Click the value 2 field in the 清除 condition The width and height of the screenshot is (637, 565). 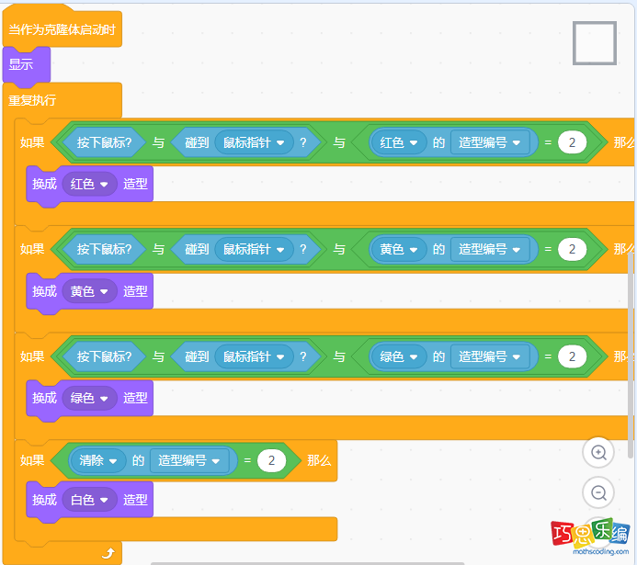271,460
